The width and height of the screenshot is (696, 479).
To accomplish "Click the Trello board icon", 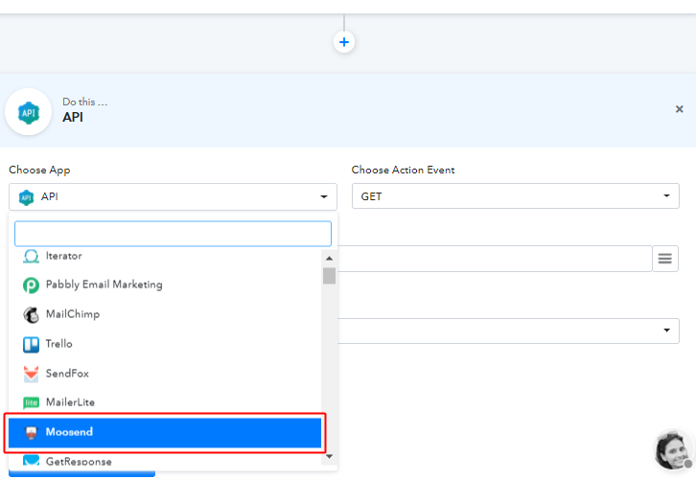I will point(31,345).
